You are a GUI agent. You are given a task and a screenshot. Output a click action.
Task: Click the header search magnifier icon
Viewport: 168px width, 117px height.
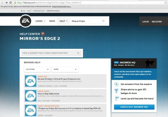point(103,21)
